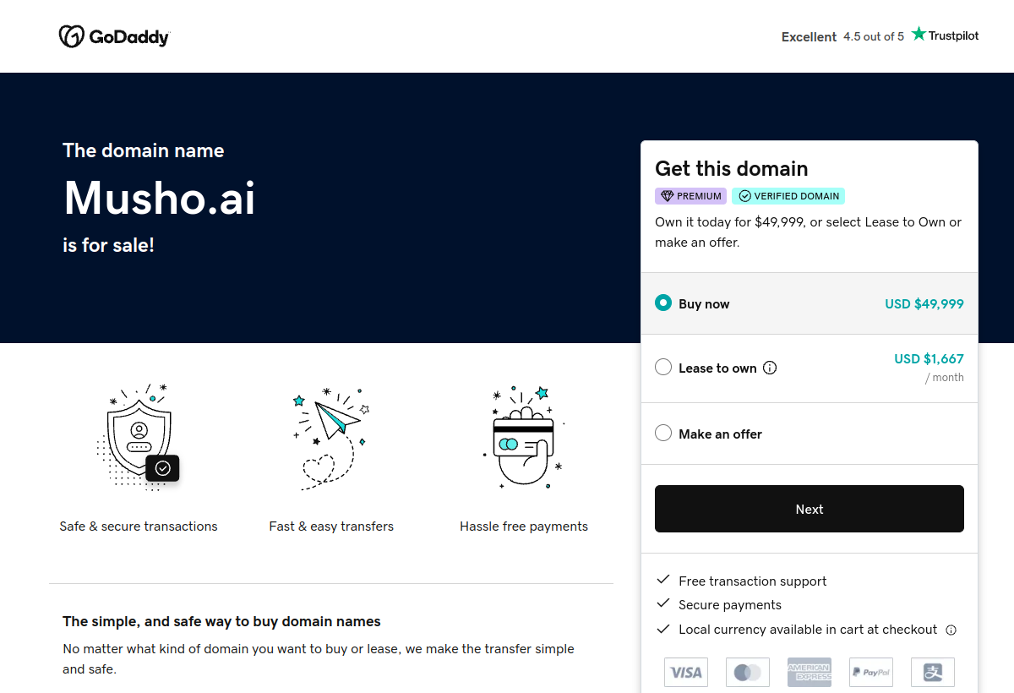Click the PayPal icon
The height and width of the screenshot is (693, 1014).
click(871, 673)
